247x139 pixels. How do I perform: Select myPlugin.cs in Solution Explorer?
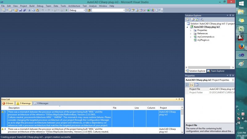pos(203,40)
